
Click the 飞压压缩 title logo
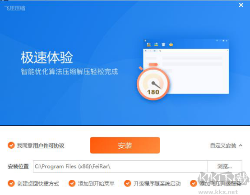15,8
